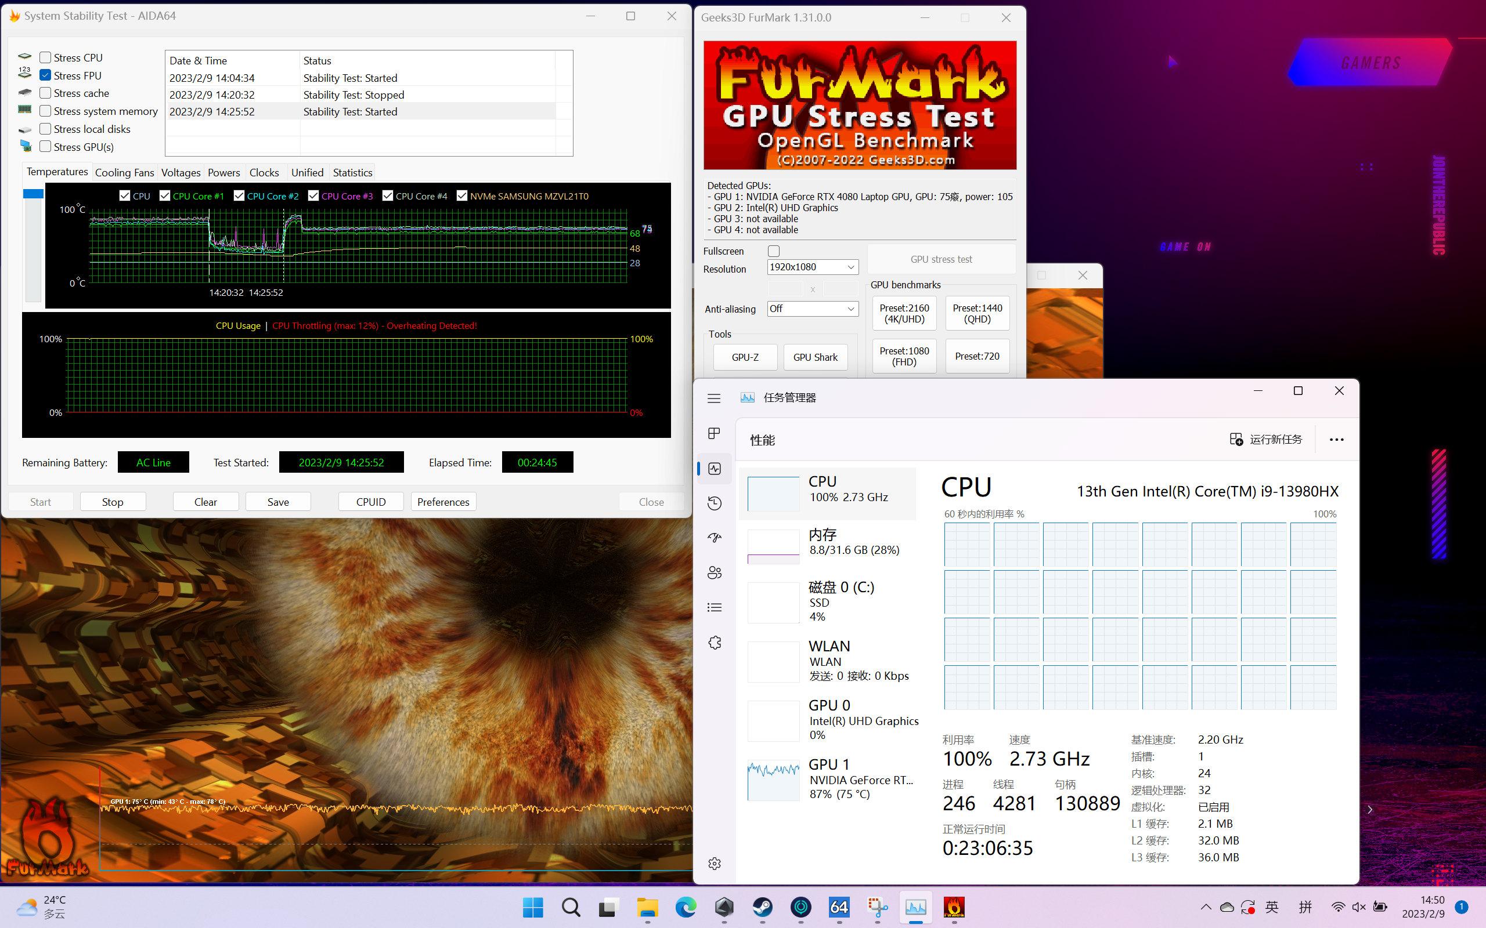Uncheck Stress FPU option

(x=45, y=75)
